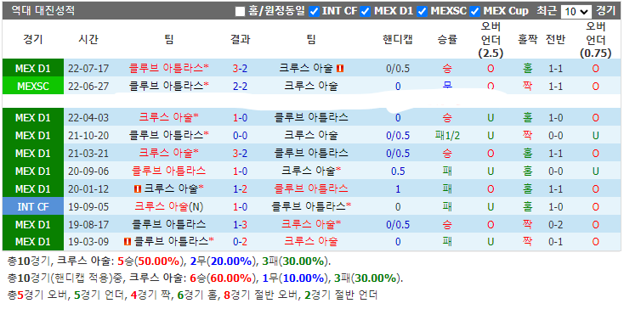Viewport: 624px width, 309px height.
Task: Click the 핸디캡 column header
Action: [398, 39]
